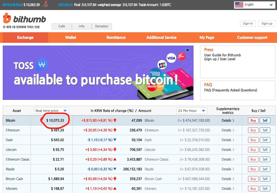Click Buy for Dash

(253, 140)
